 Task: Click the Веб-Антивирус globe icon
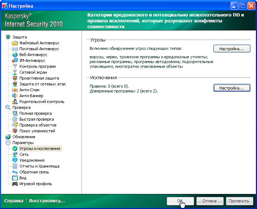pos(15,55)
